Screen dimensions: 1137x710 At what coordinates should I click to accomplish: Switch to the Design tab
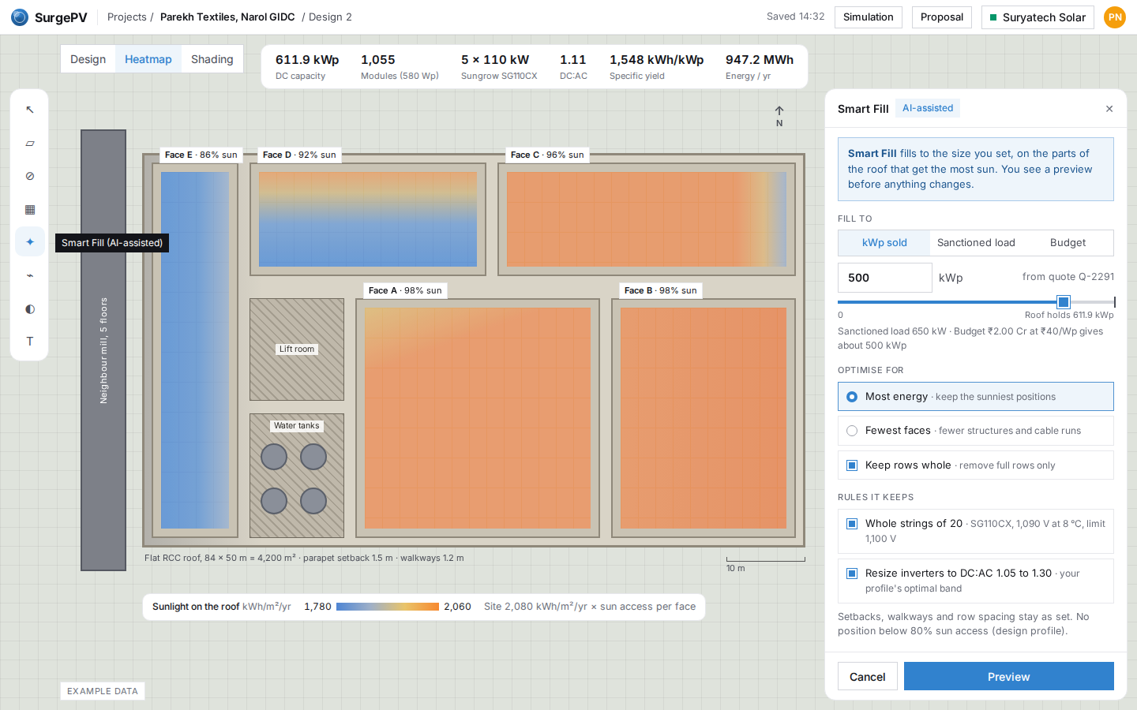tap(88, 59)
